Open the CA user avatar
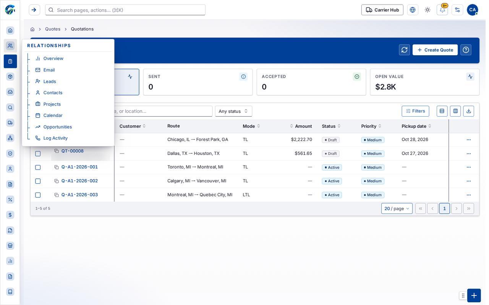 click(x=473, y=10)
